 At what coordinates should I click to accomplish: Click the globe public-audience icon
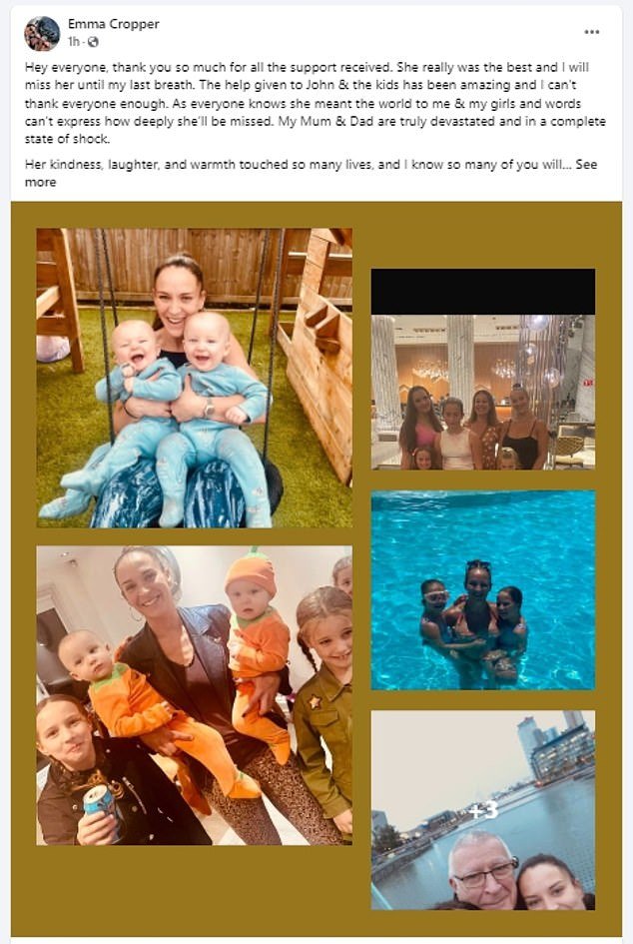tap(93, 42)
